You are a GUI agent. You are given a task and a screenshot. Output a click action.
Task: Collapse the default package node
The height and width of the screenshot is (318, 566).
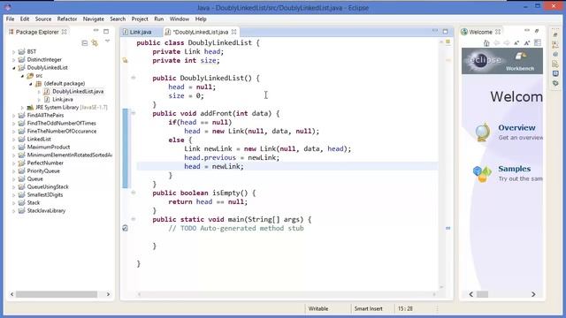click(31, 84)
